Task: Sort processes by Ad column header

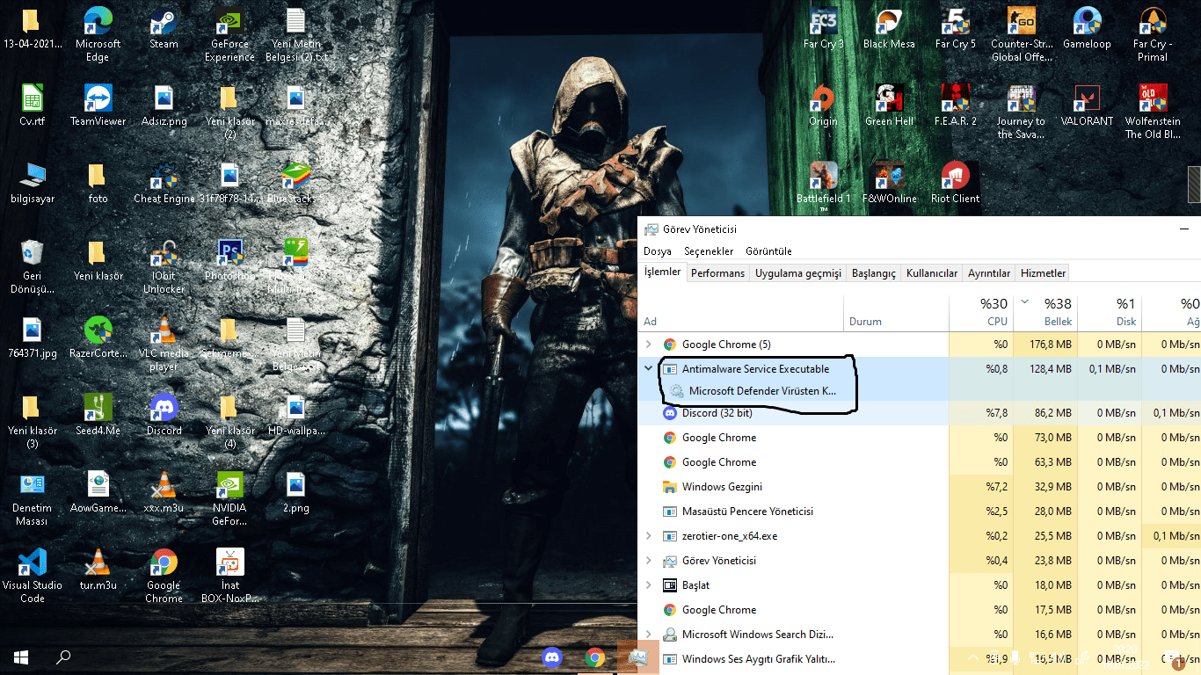Action: coord(742,312)
